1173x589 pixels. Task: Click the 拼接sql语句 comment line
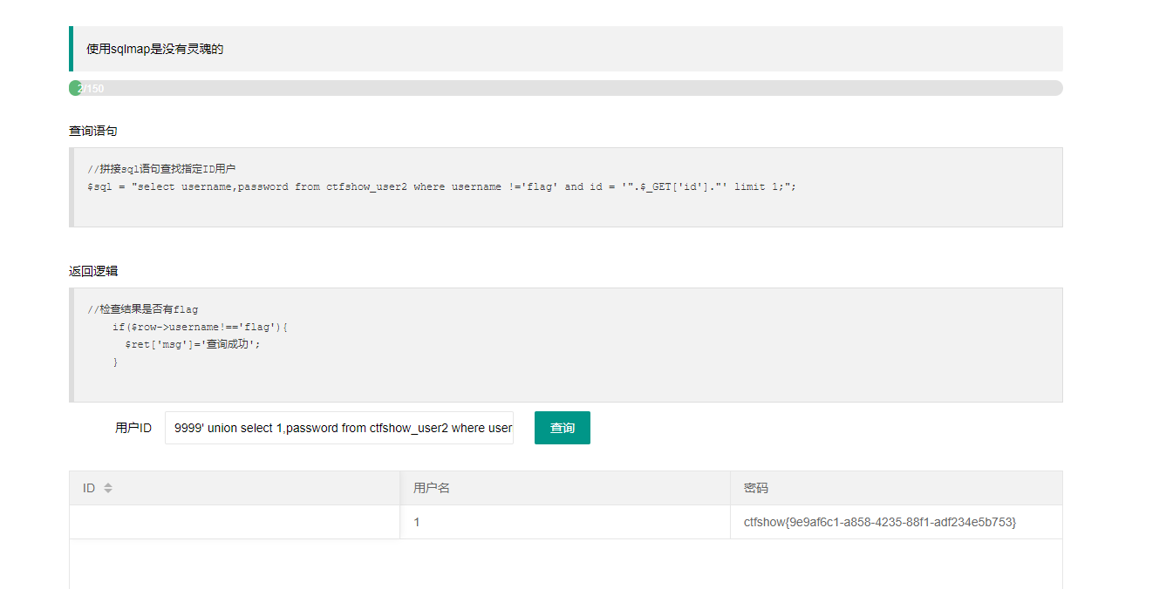pos(161,169)
